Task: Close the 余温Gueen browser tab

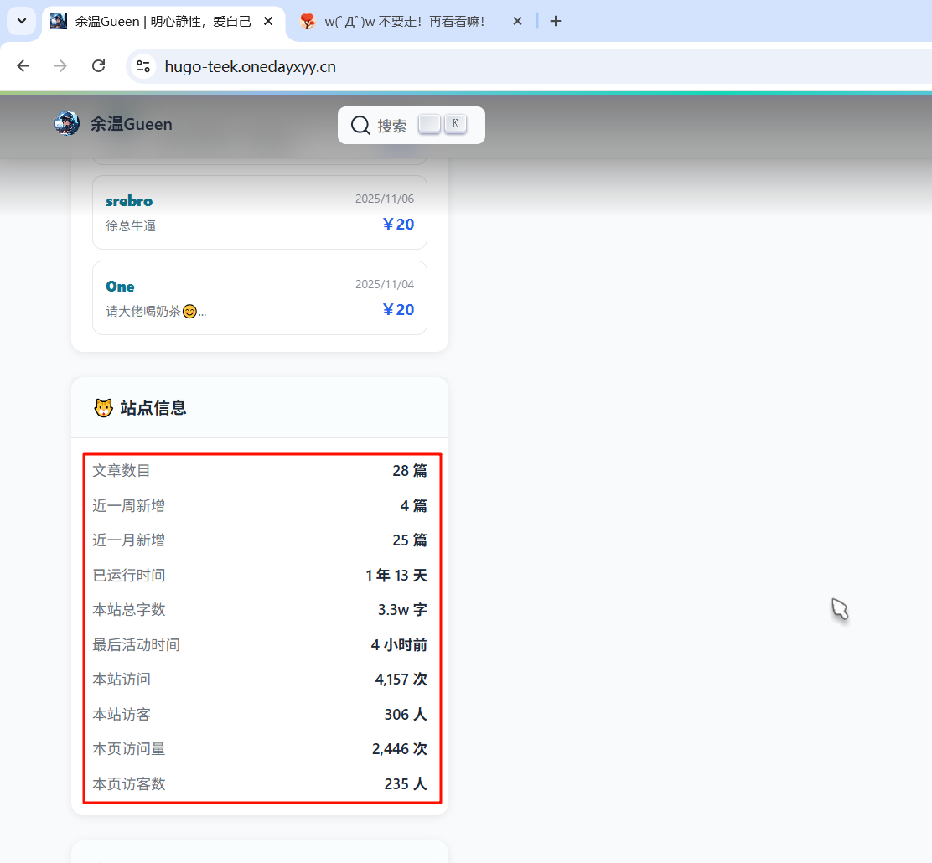Action: coord(268,21)
